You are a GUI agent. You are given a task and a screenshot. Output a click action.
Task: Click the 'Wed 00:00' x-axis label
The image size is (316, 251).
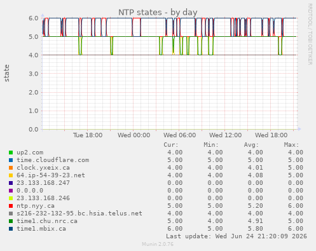point(134,135)
